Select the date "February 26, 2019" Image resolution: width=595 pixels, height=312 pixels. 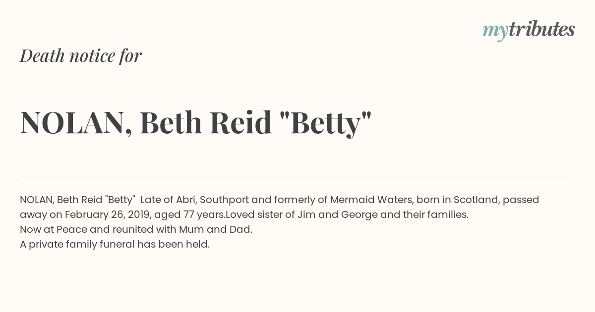point(107,214)
